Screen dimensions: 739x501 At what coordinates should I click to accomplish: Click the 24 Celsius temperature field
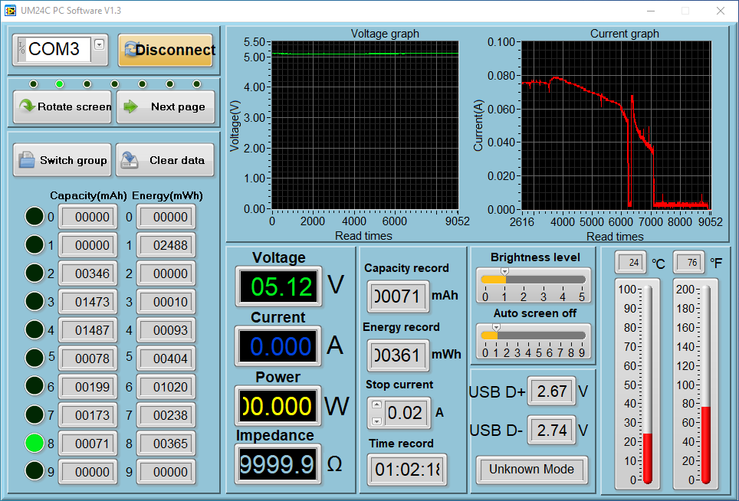coord(631,262)
